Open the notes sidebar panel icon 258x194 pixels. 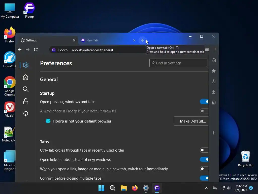click(214, 103)
